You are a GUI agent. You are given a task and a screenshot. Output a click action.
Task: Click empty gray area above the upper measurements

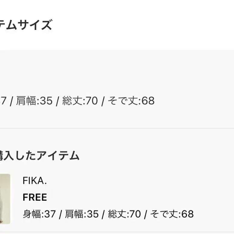coord(121,73)
